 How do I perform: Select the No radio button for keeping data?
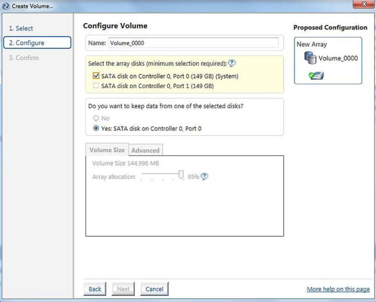click(96, 118)
